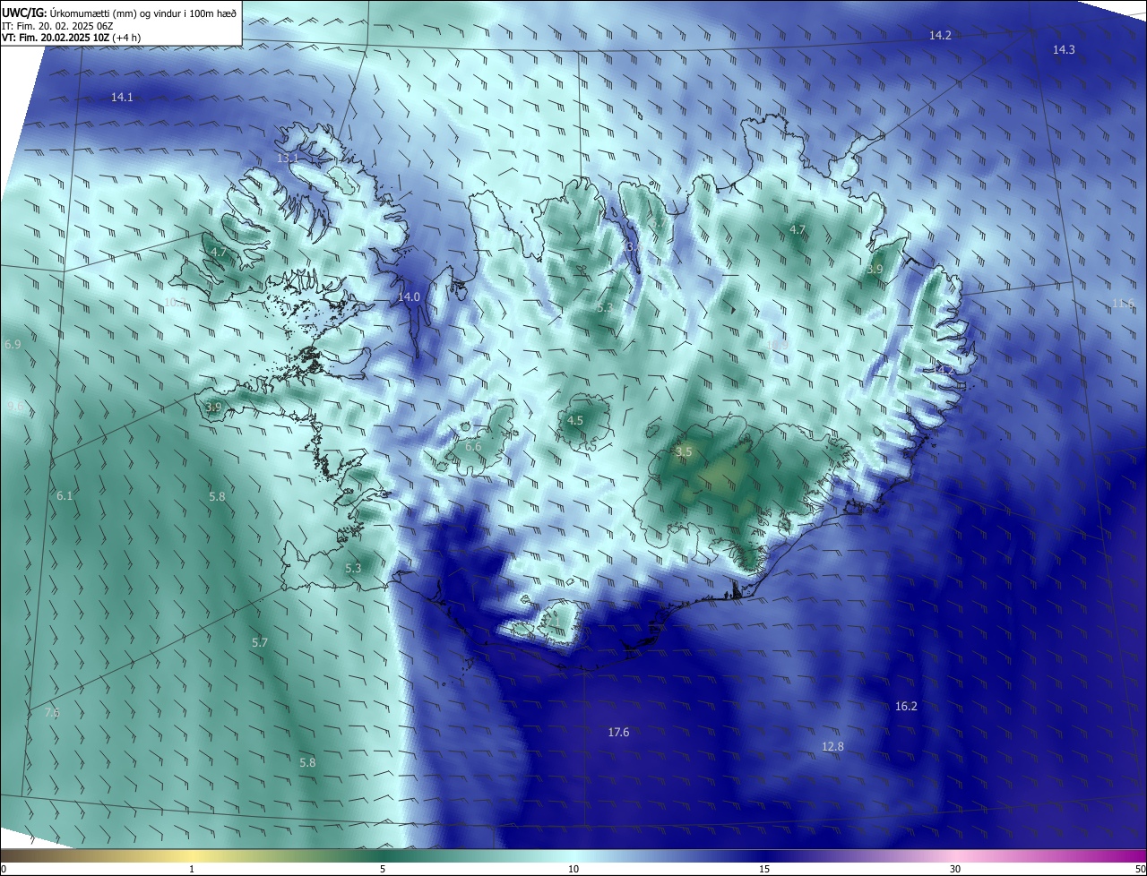This screenshot has height=876, width=1147.
Task: Click the colorbar tick label 15
Action: point(764,869)
